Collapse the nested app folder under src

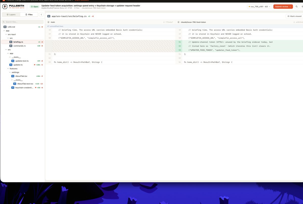point(8,54)
